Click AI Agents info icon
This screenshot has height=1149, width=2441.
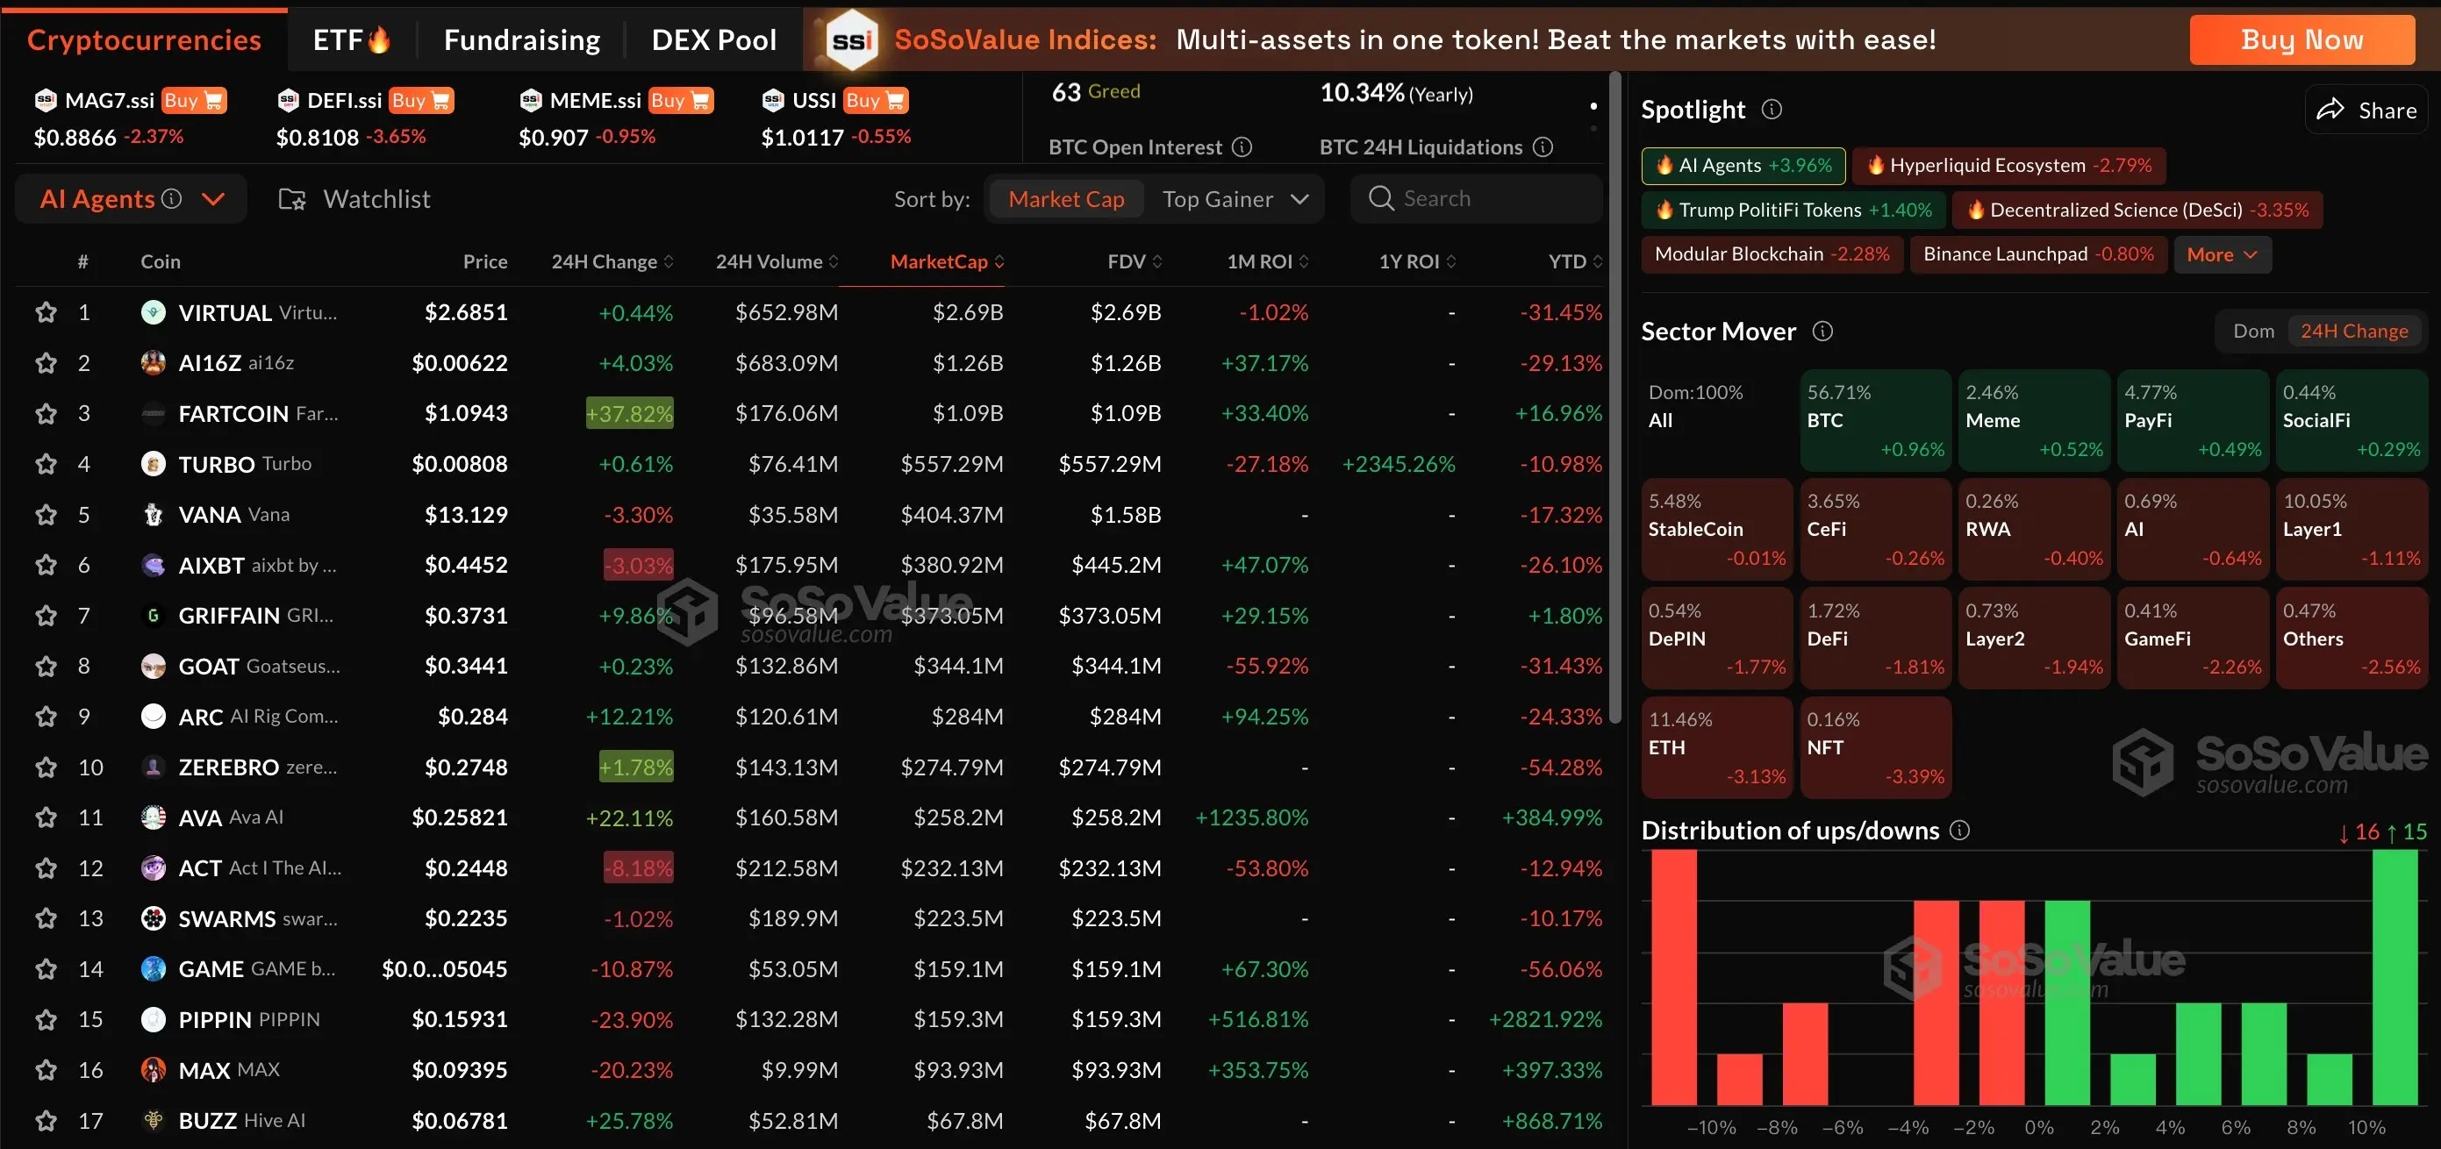171,199
